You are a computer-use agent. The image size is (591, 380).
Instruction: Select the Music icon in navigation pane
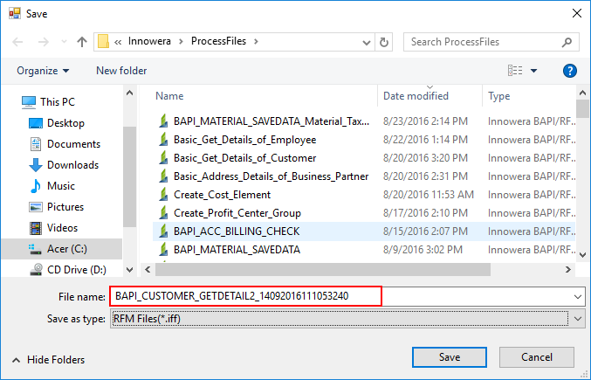pyautogui.click(x=36, y=186)
